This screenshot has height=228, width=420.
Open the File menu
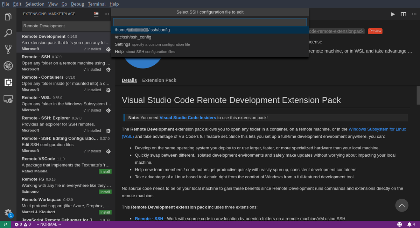click(x=6, y=4)
